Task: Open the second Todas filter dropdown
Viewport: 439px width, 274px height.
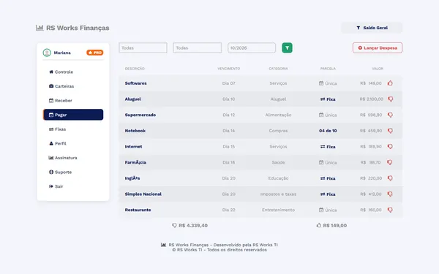Action: coord(197,47)
